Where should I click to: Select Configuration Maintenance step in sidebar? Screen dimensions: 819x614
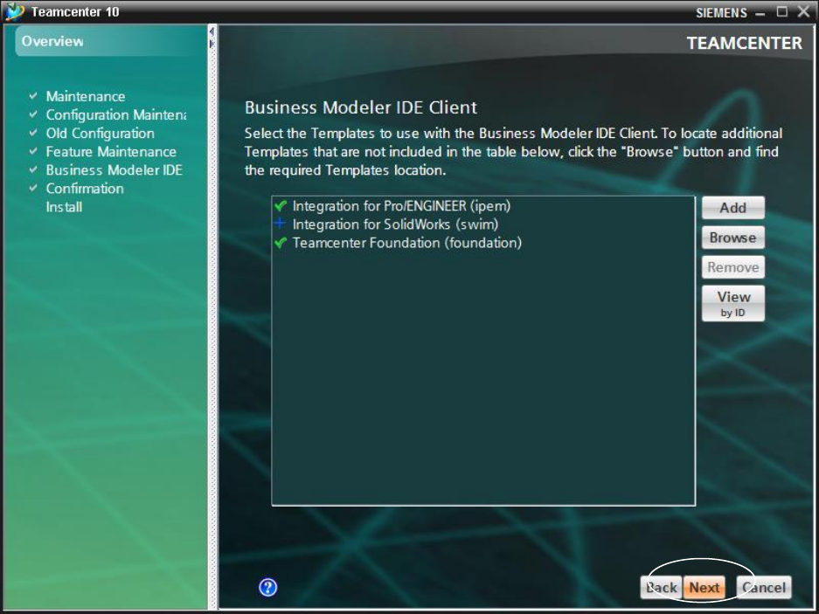[116, 115]
